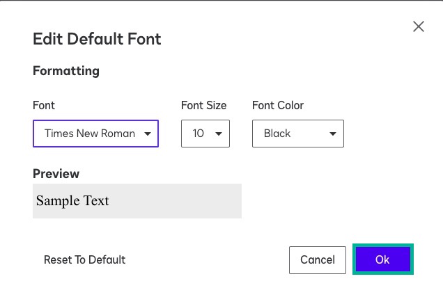Click the Edit Default Font title
Image resolution: width=443 pixels, height=304 pixels.
tap(97, 39)
